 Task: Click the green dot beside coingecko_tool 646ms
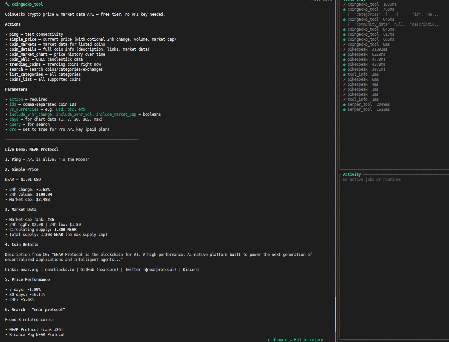(x=344, y=19)
